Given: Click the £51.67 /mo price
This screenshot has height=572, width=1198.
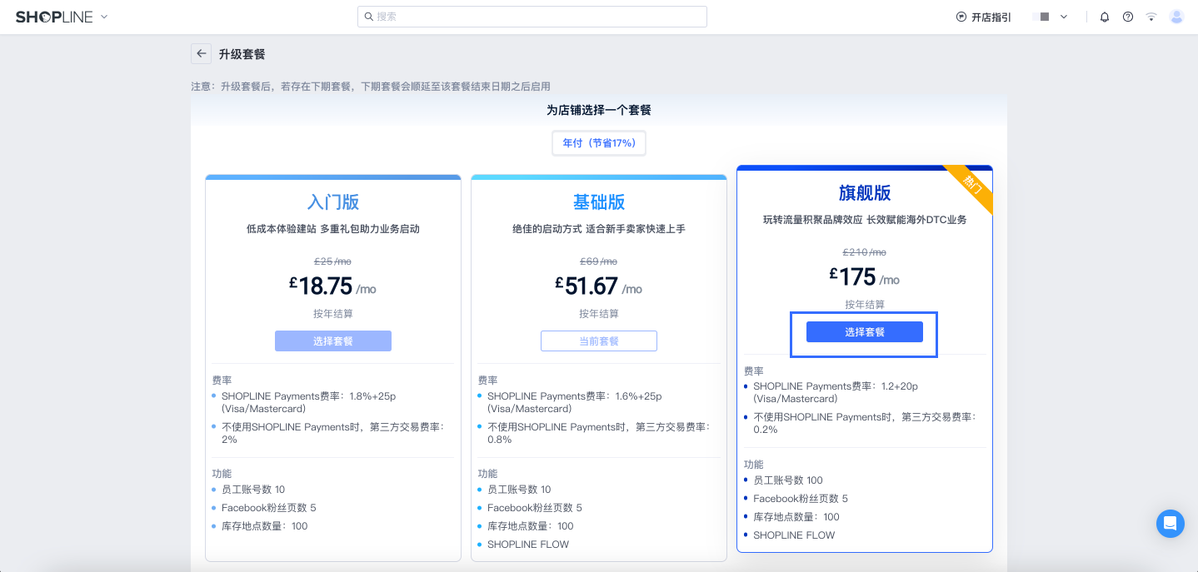Looking at the screenshot, I should pyautogui.click(x=599, y=286).
